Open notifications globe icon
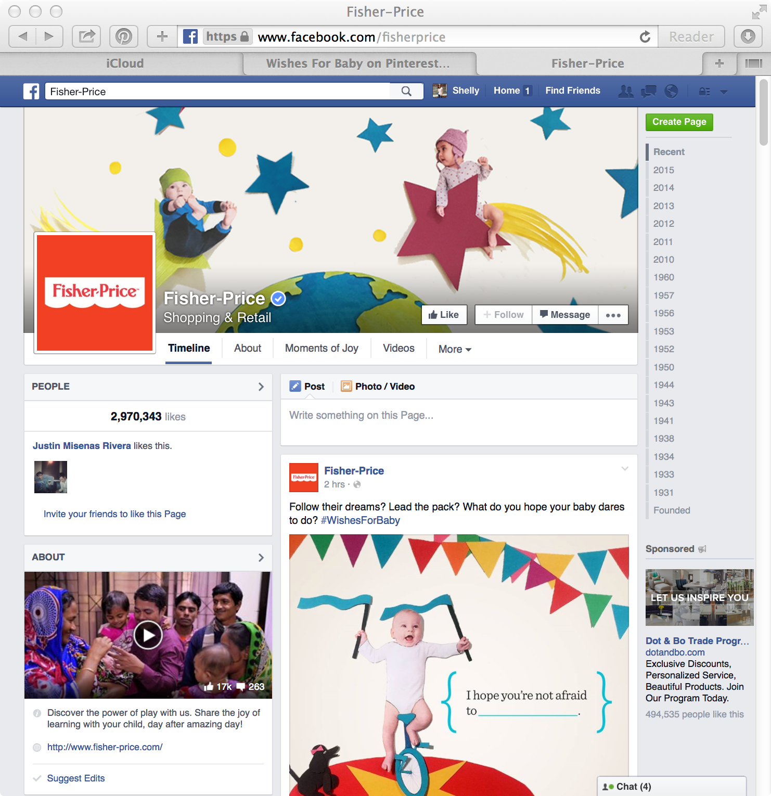 pos(671,92)
